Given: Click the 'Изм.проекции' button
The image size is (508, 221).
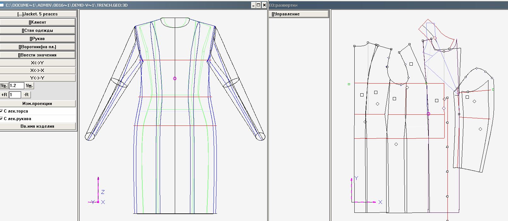Looking at the screenshot, I should click(38, 103).
